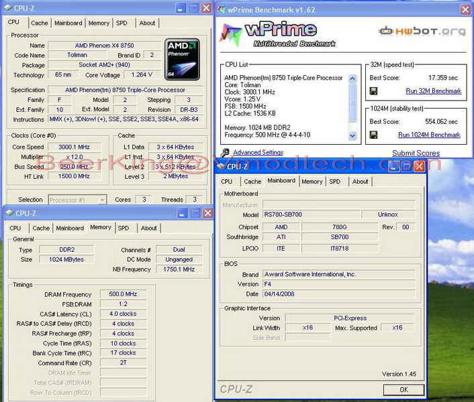Click the processor Name field AMD Phenom X4 8750

[x=104, y=46]
